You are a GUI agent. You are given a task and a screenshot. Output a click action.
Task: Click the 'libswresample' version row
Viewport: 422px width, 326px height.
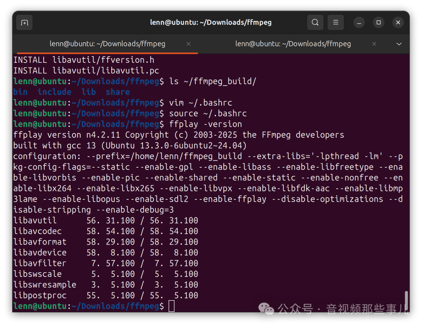click(106, 285)
